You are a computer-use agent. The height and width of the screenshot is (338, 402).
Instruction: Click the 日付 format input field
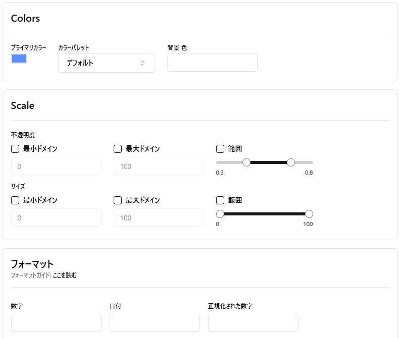(x=155, y=323)
